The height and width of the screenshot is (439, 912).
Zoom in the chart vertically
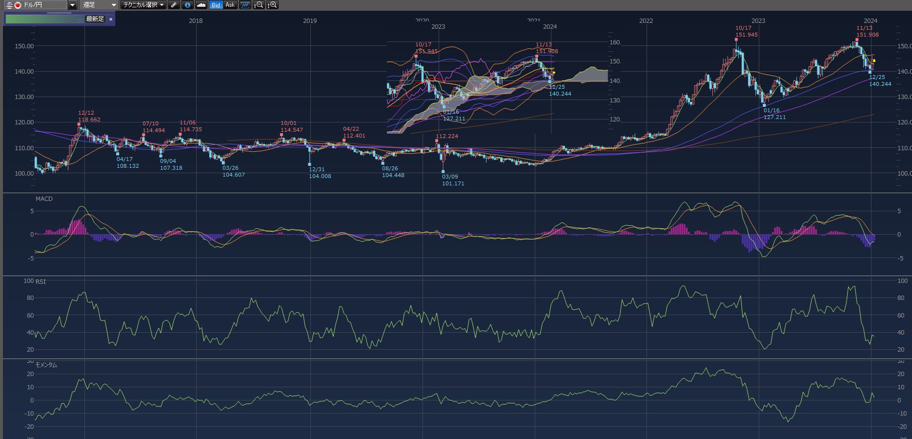pos(272,5)
